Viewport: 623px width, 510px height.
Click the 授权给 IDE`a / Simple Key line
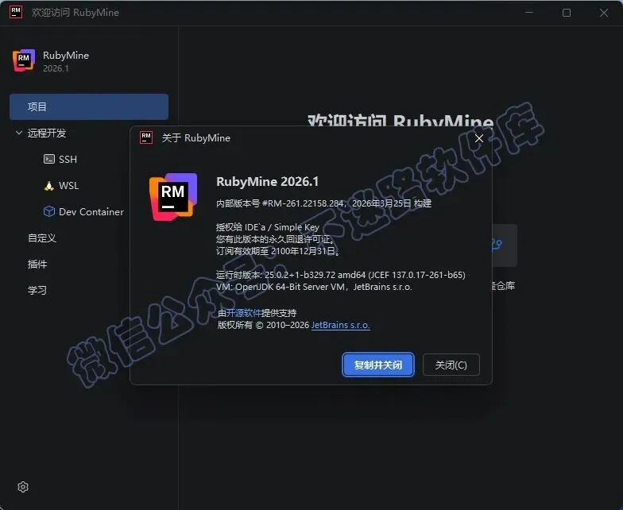pyautogui.click(x=267, y=227)
